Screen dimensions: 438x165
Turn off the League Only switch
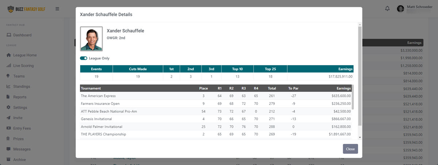[x=84, y=58]
